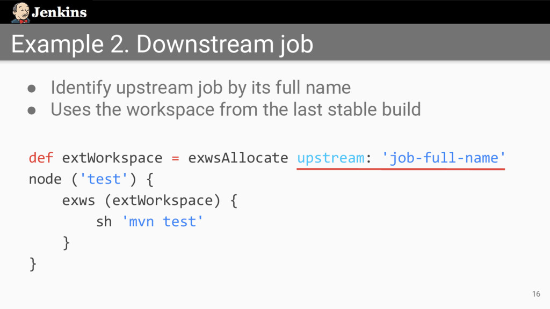Screen dimensions: 550x309
Task: Click the slide number 16
Action: (535, 293)
